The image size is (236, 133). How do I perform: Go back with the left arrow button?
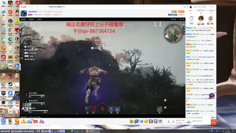click(x=29, y=7)
